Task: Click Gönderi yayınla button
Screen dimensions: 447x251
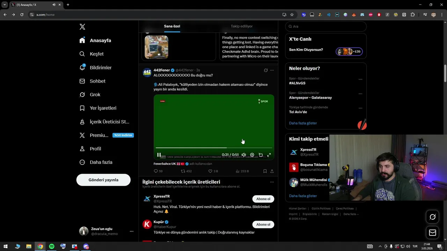Action: [x=103, y=180]
